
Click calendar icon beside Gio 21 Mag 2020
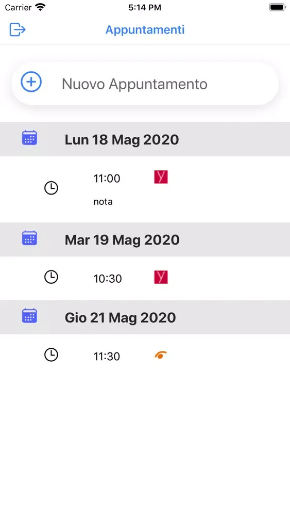[29, 316]
